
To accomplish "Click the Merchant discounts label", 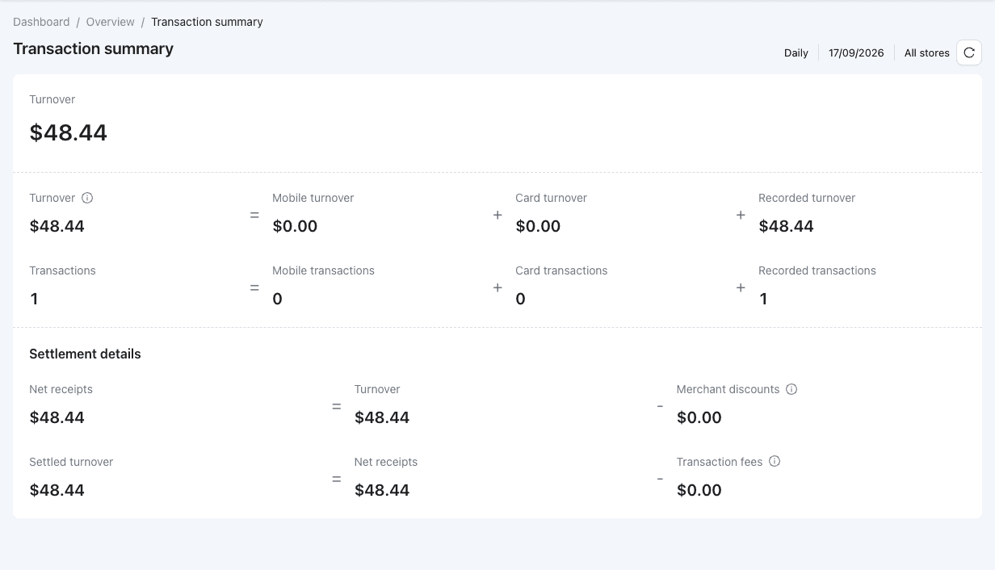I will coord(728,389).
